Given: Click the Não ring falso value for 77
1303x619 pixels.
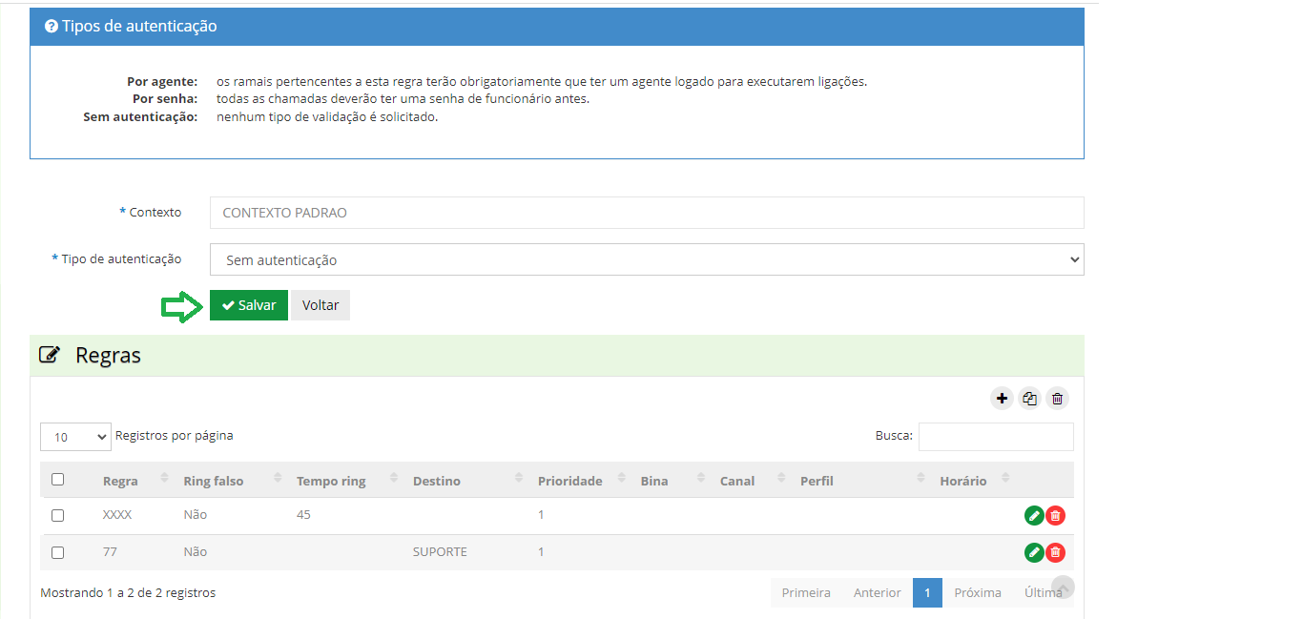Looking at the screenshot, I should tap(196, 552).
